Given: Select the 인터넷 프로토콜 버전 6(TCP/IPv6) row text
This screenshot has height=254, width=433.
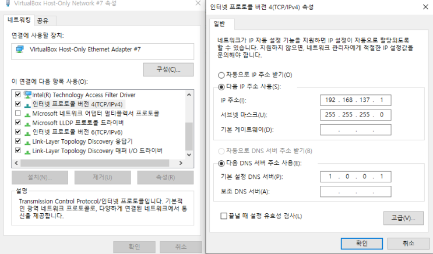Looking at the screenshot, I should tap(78, 132).
